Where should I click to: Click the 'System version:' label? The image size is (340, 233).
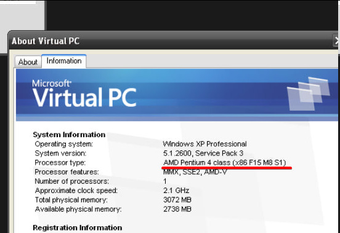[x=60, y=153]
